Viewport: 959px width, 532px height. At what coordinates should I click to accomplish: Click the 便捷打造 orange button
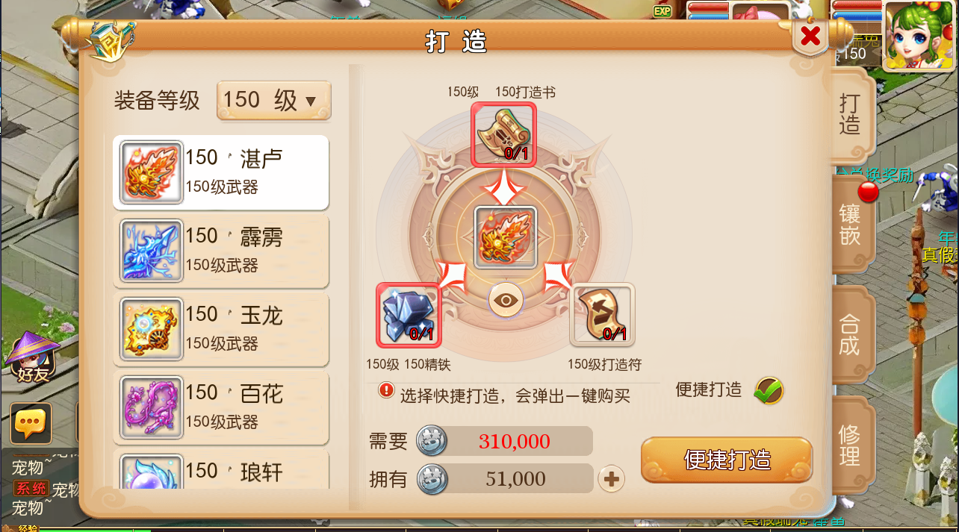pos(727,460)
